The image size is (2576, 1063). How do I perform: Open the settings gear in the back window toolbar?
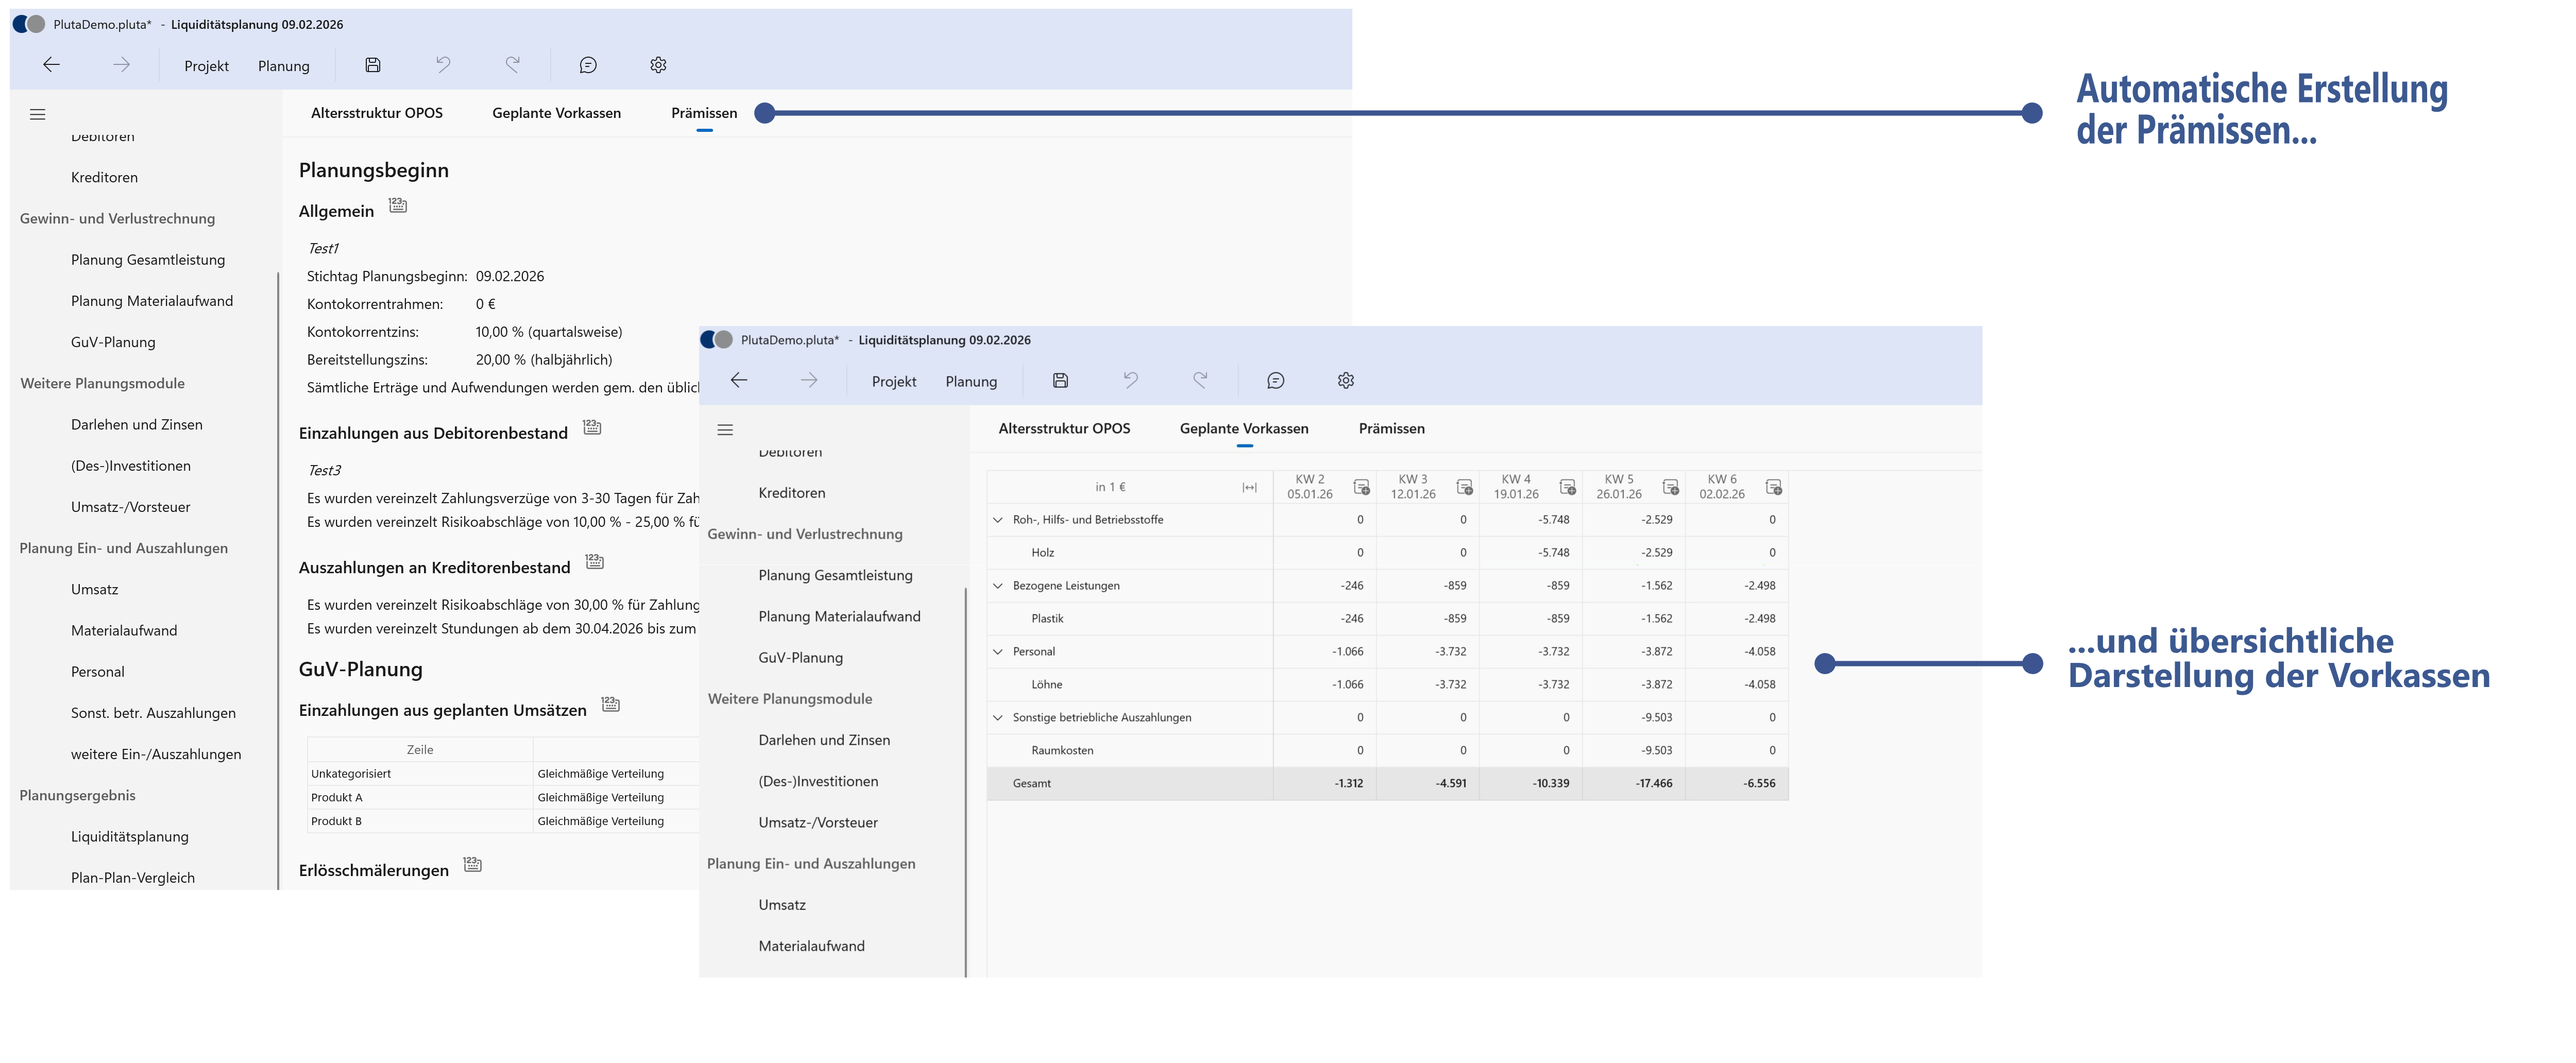(657, 65)
